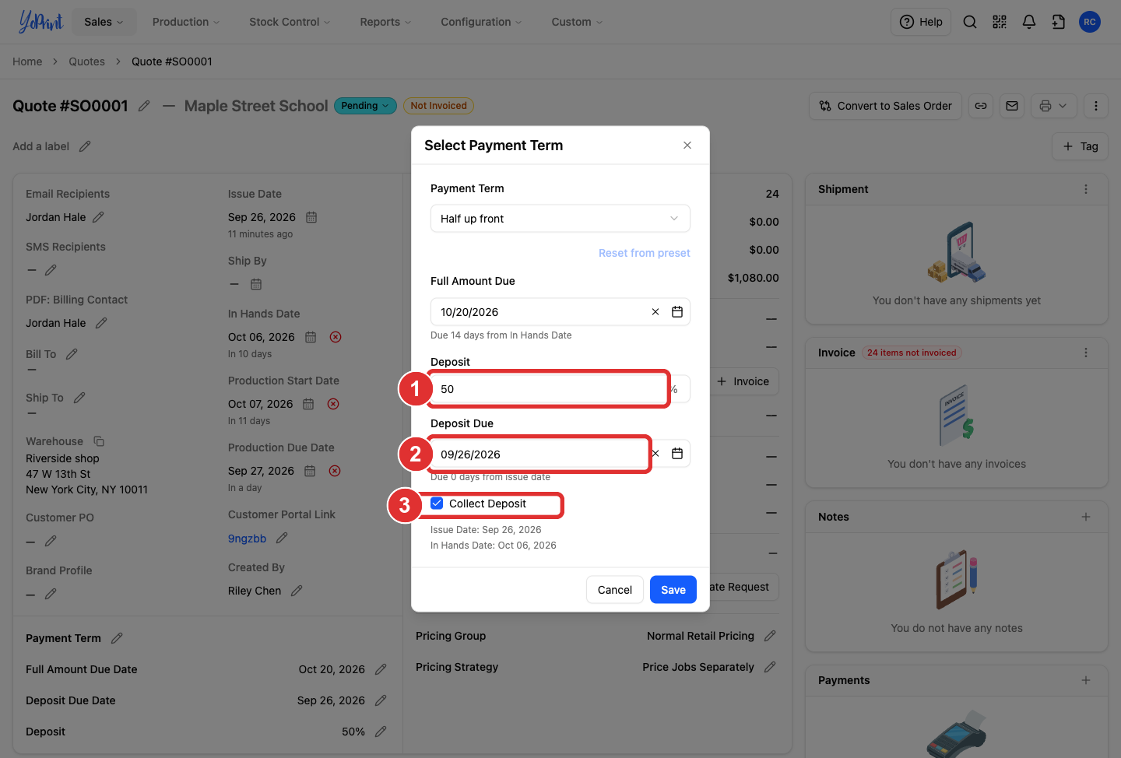
Task: Open the Sales menu
Action: coord(104,22)
